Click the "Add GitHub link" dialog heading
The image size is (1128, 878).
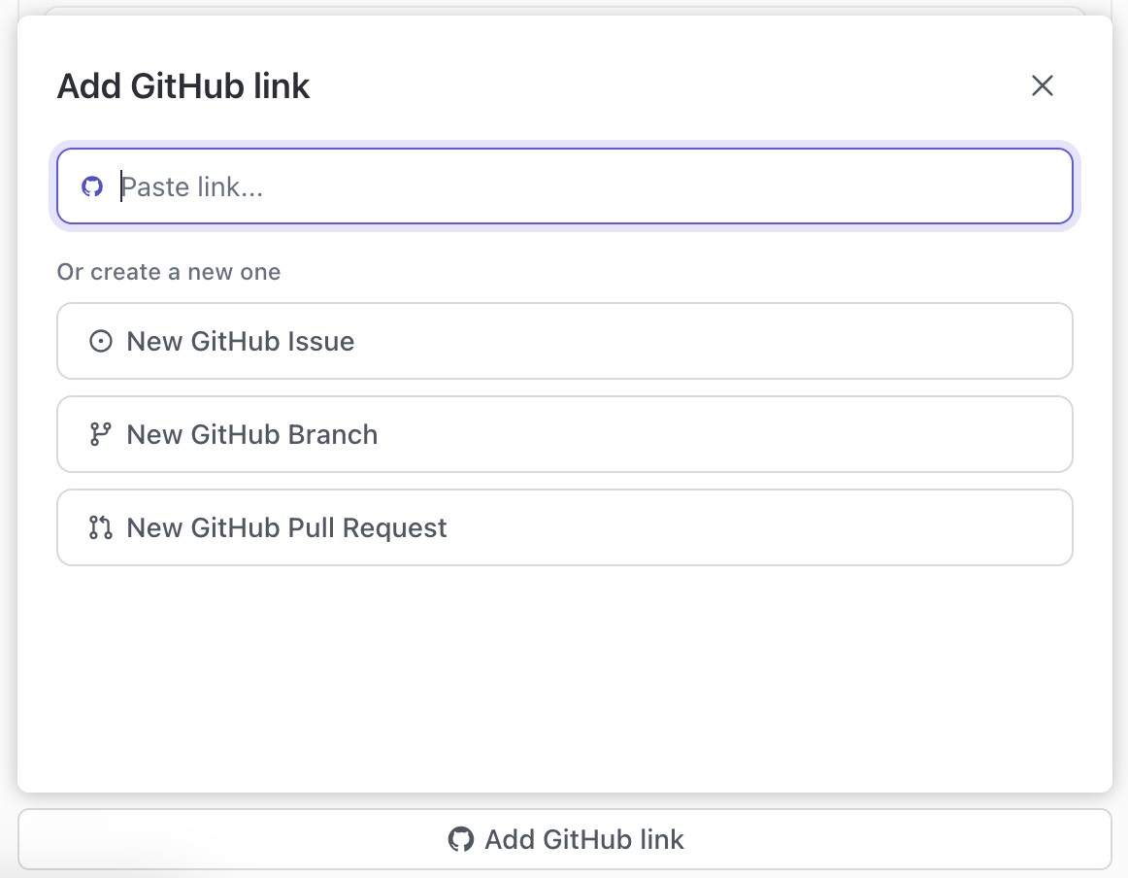coord(183,86)
